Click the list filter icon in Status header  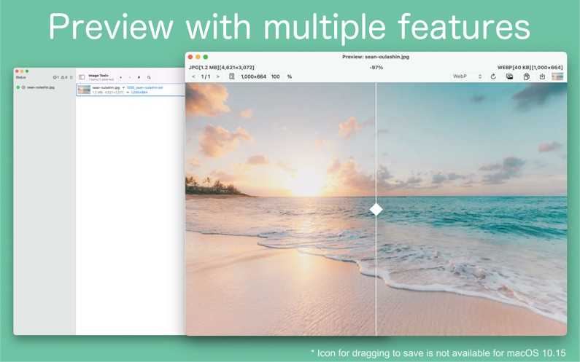coord(71,76)
